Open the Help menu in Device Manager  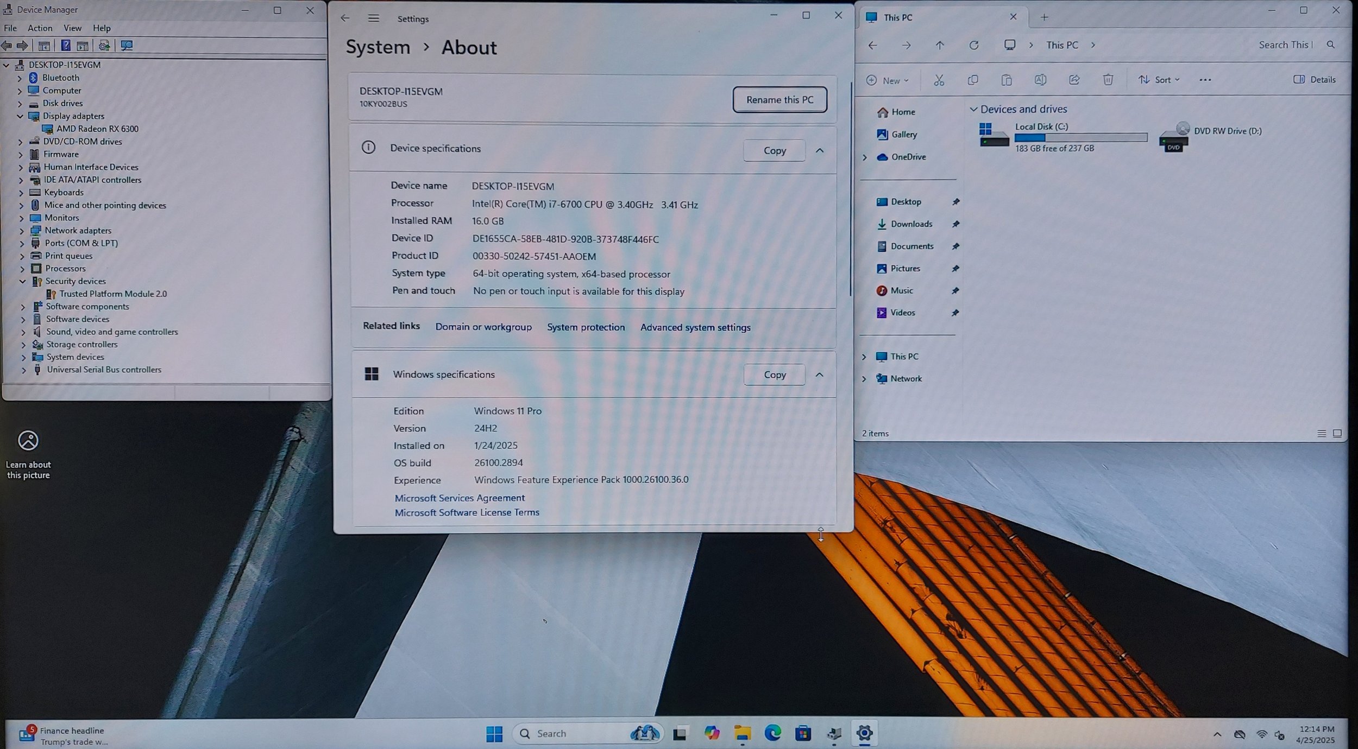pyautogui.click(x=102, y=28)
